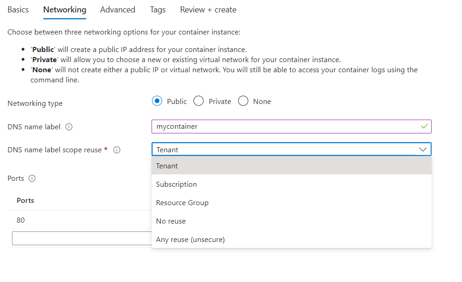This screenshot has height=282, width=462.
Task: Click green checkmark in DNS name field
Action: click(424, 126)
